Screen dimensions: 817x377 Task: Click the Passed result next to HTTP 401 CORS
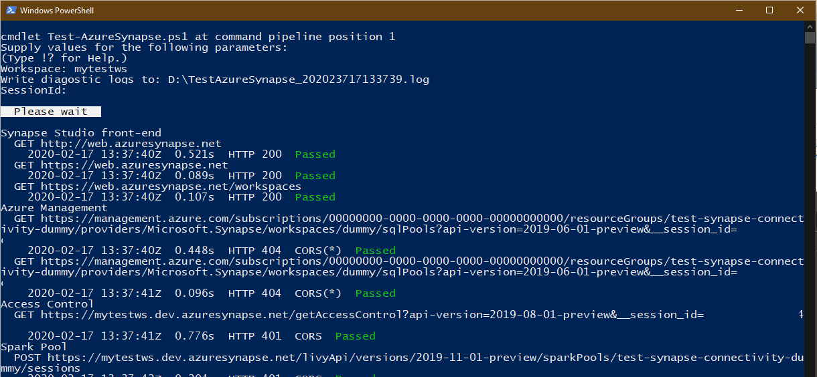coord(356,336)
